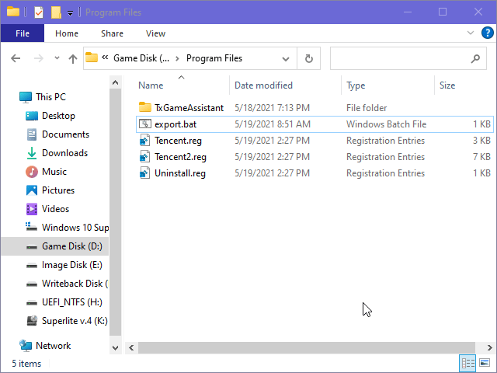The height and width of the screenshot is (373, 497).
Task: Switch to Details view layout
Action: pyautogui.click(x=467, y=363)
